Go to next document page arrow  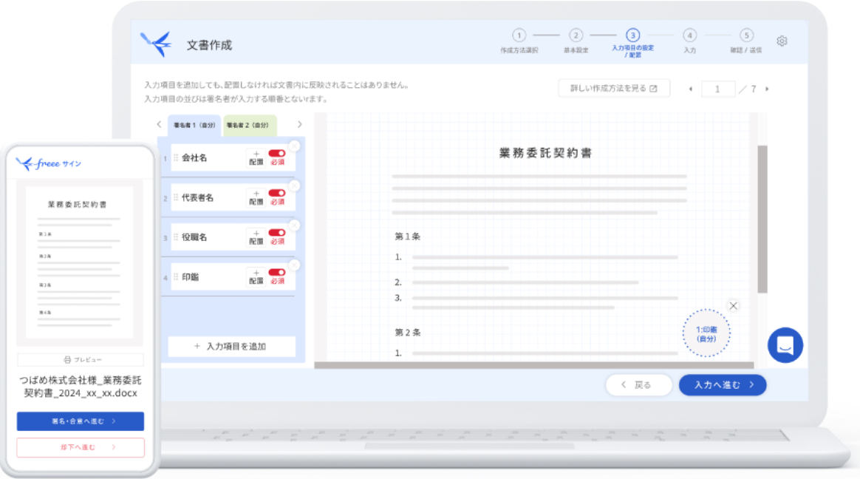pos(767,89)
